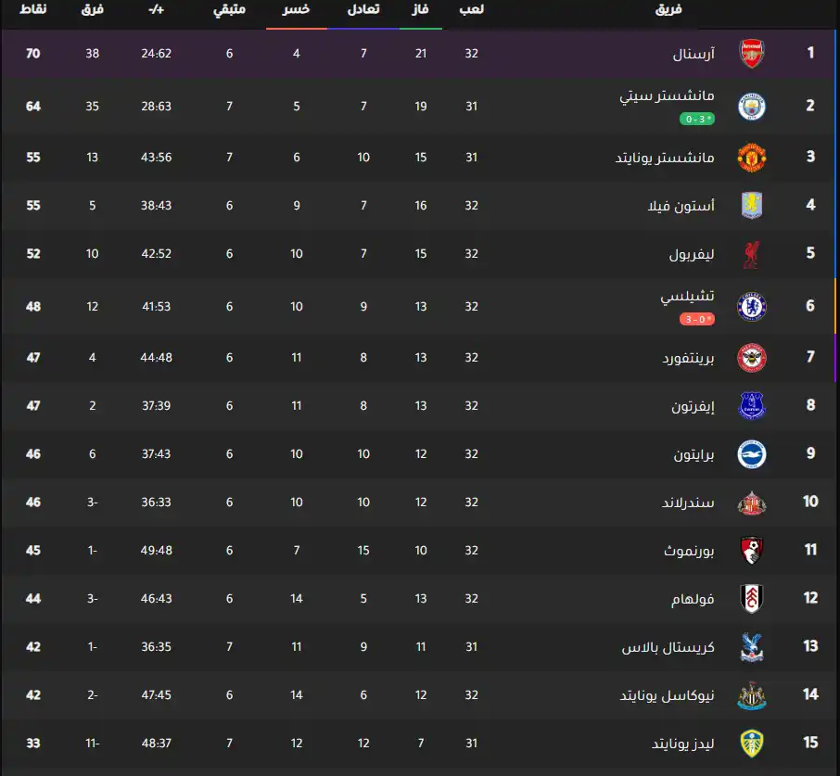Sort table by خسر column header
This screenshot has width=840, height=776.
pyautogui.click(x=296, y=10)
